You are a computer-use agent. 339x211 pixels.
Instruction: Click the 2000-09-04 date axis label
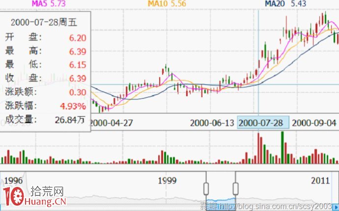click(x=314, y=123)
